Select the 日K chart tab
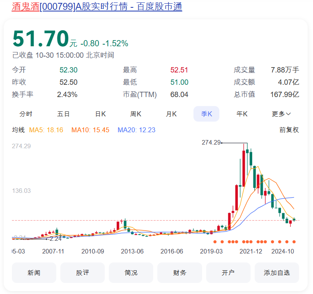This screenshot has width=313, height=294. 101,114
